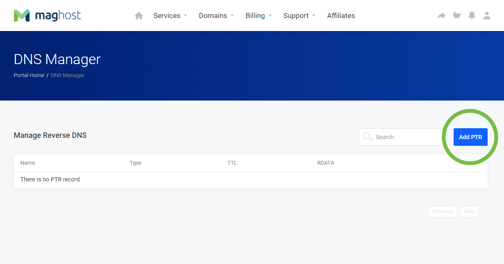This screenshot has width=504, height=264.
Task: Expand the Support menu
Action: 299,16
